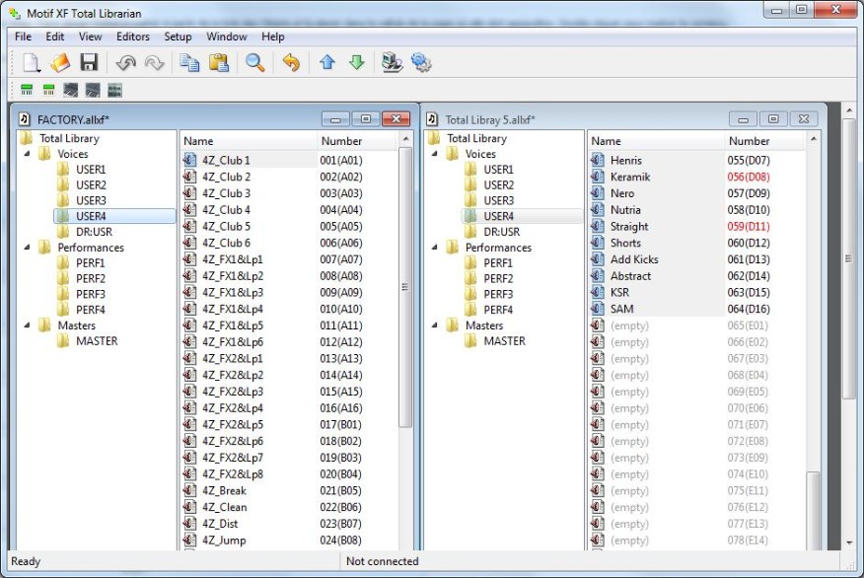Select DR:USR in the Total Libray 5 tree
864x578 pixels.
pos(502,232)
